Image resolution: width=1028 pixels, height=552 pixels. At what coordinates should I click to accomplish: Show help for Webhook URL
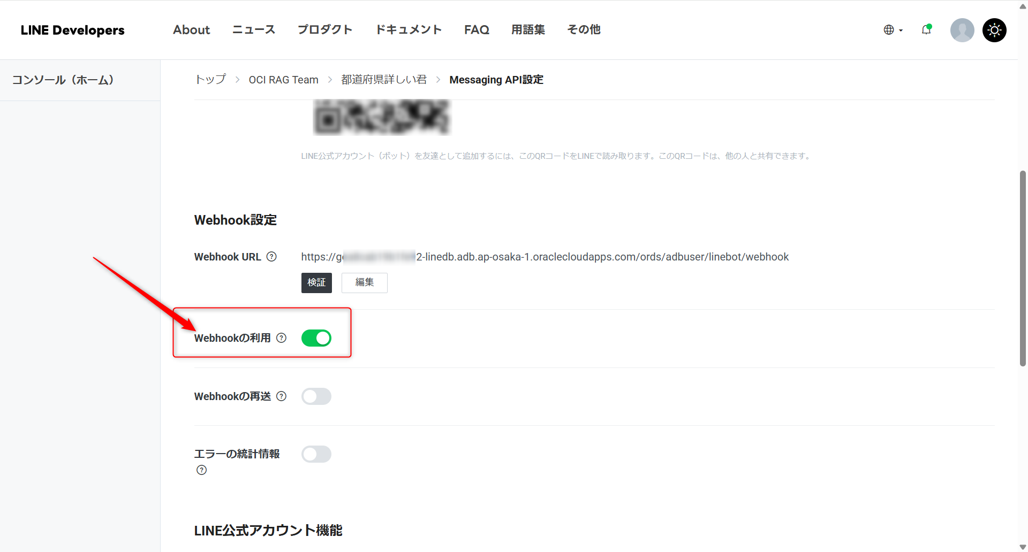pos(271,257)
